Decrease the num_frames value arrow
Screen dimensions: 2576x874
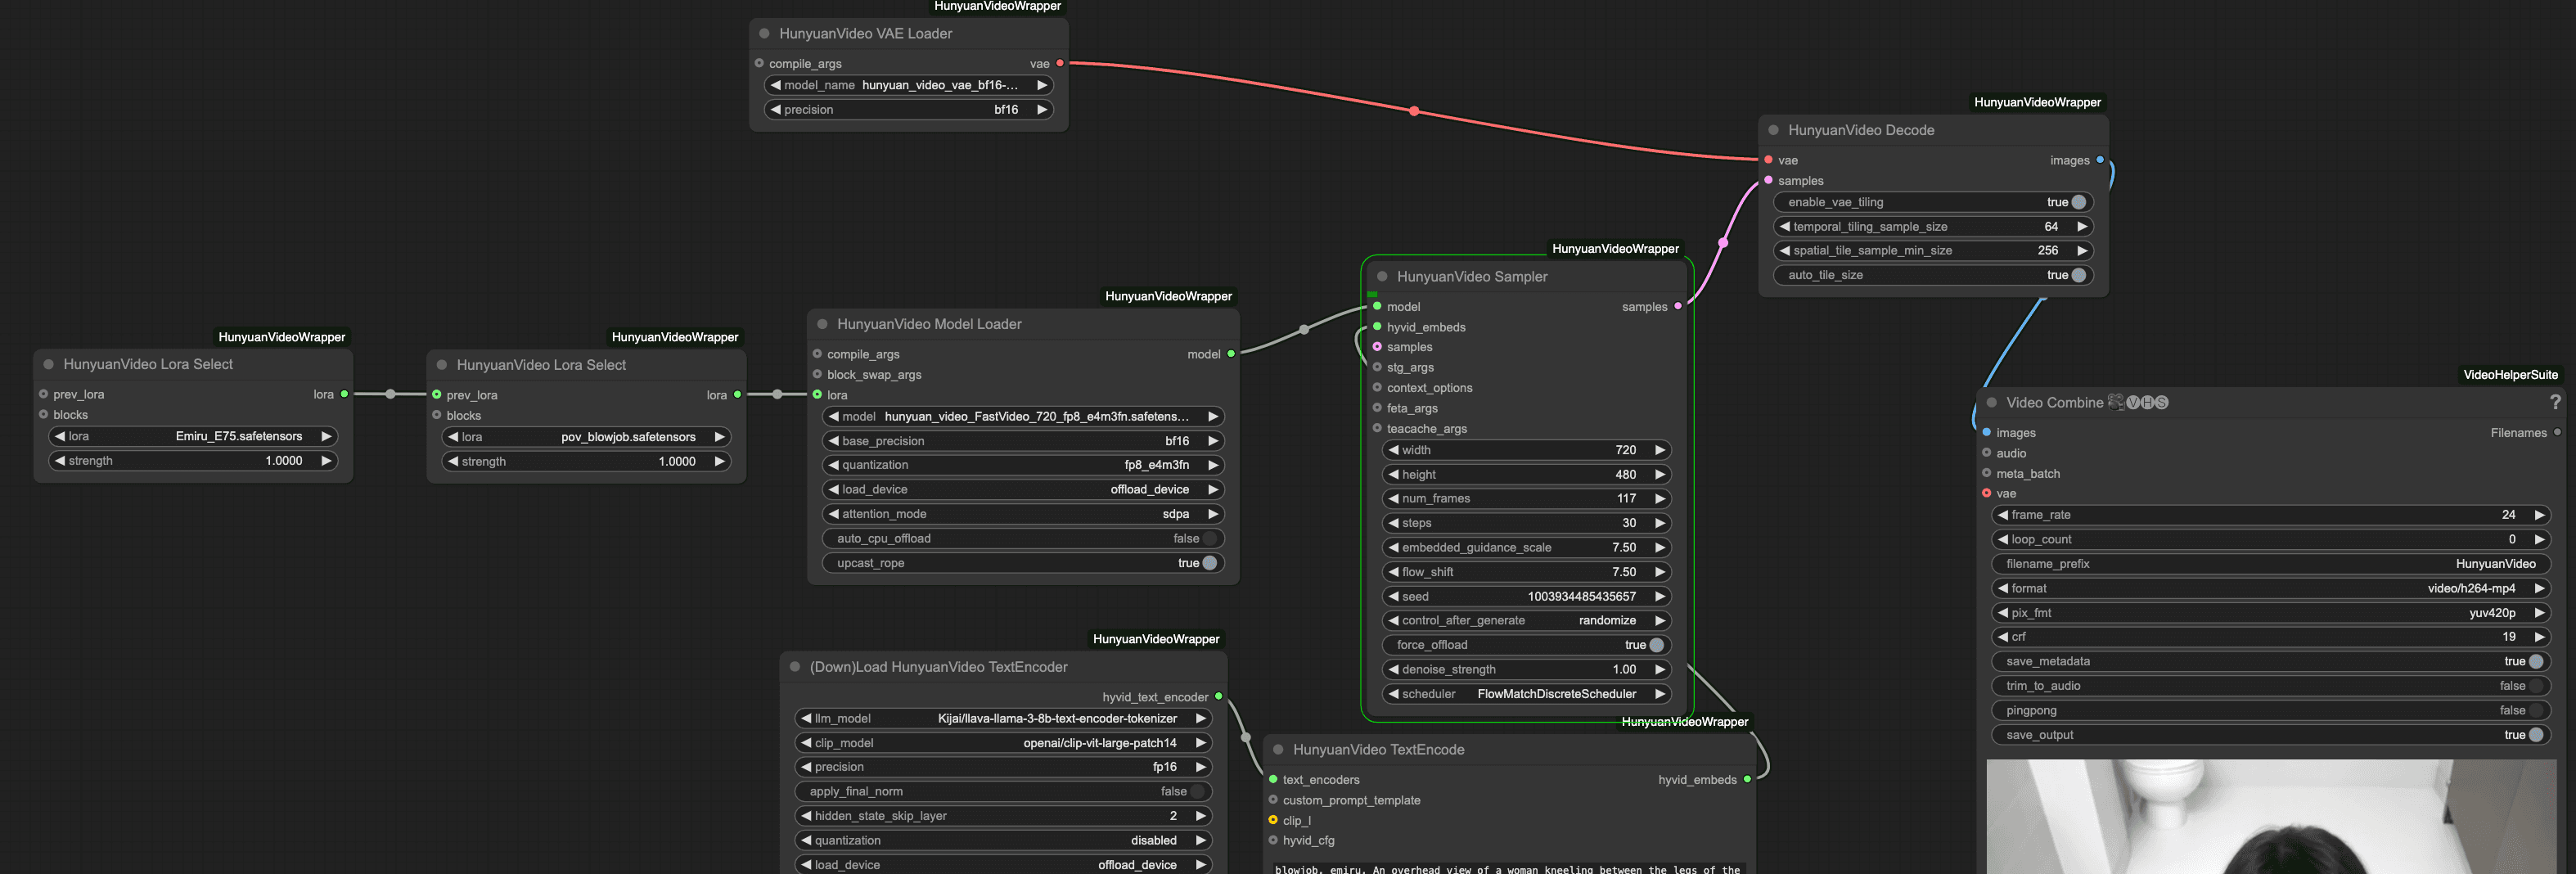(x=1393, y=498)
